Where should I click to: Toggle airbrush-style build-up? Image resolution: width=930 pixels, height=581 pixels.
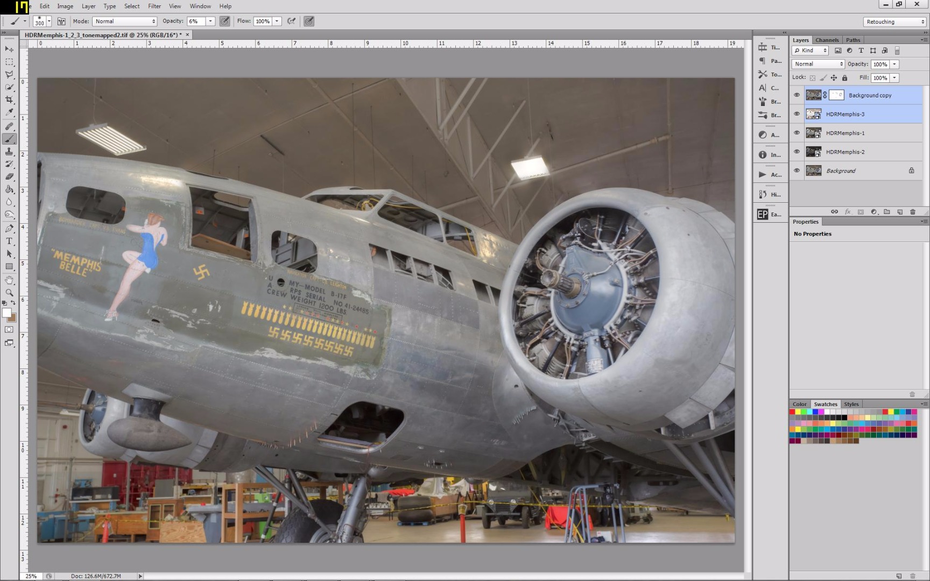pos(291,22)
